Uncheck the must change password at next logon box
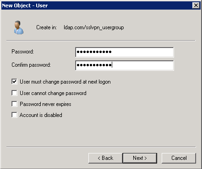This screenshot has width=202, height=169. [14, 82]
